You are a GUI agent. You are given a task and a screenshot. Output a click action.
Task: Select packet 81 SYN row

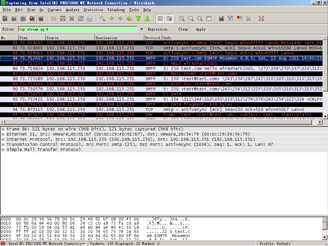pos(161,43)
